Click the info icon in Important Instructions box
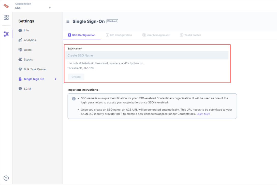277x185 pixels. click(x=74, y=99)
